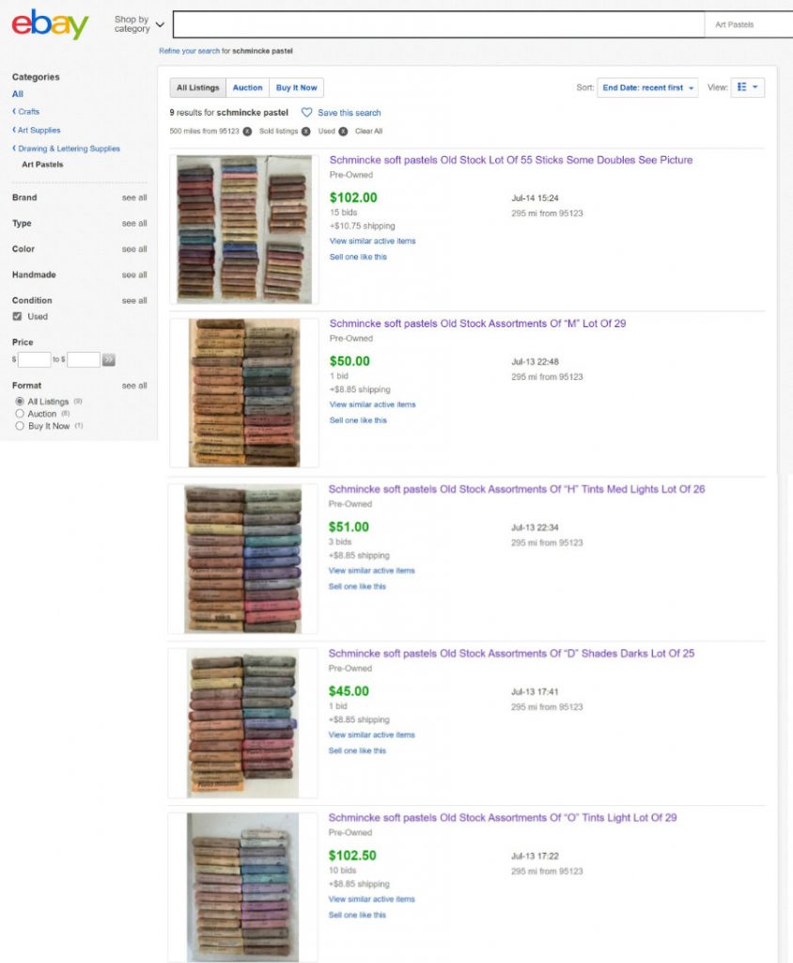Open the Lot Of 55 Sticks listing title
793x963 pixels.
(x=511, y=160)
